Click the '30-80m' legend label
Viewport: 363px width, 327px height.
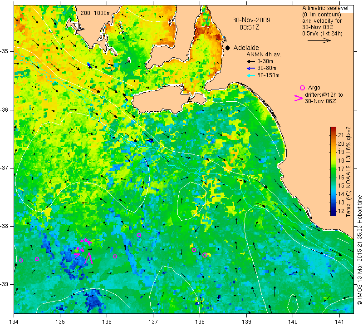click(x=267, y=68)
